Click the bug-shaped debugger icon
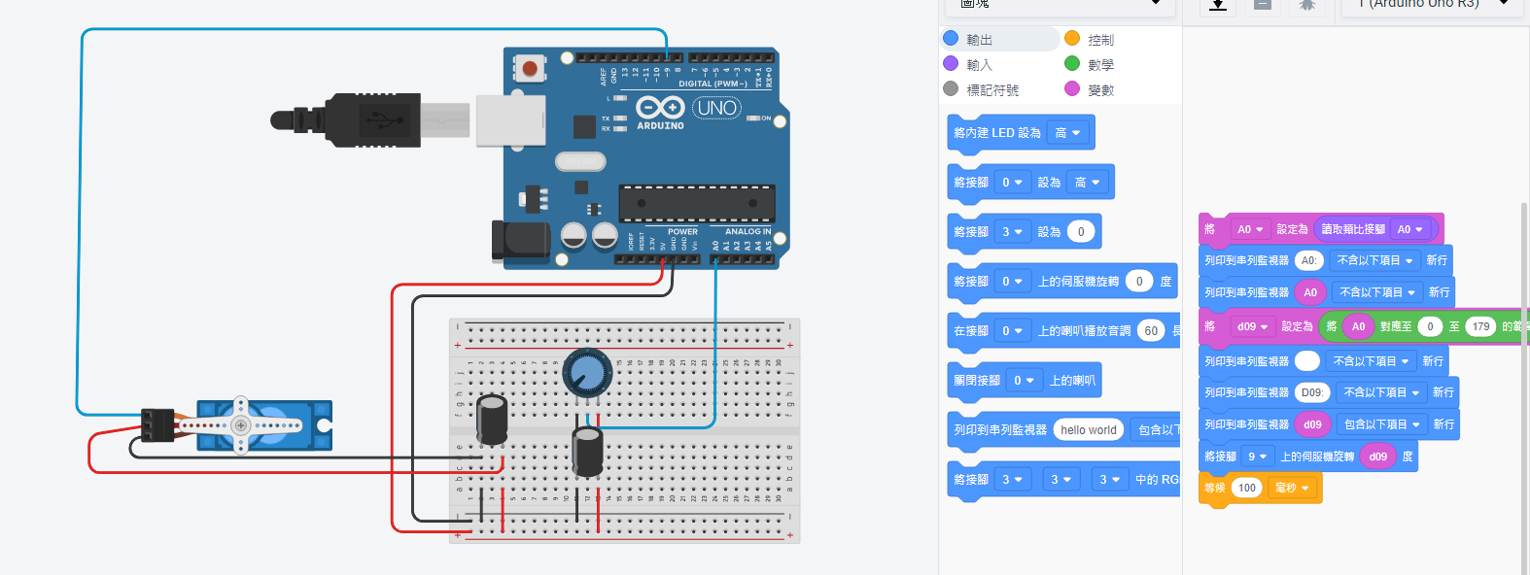1530x575 pixels. coord(1306,5)
